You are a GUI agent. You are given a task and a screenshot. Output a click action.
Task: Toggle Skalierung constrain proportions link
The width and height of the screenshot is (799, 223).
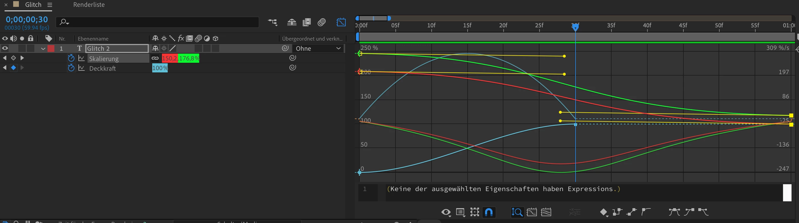155,58
